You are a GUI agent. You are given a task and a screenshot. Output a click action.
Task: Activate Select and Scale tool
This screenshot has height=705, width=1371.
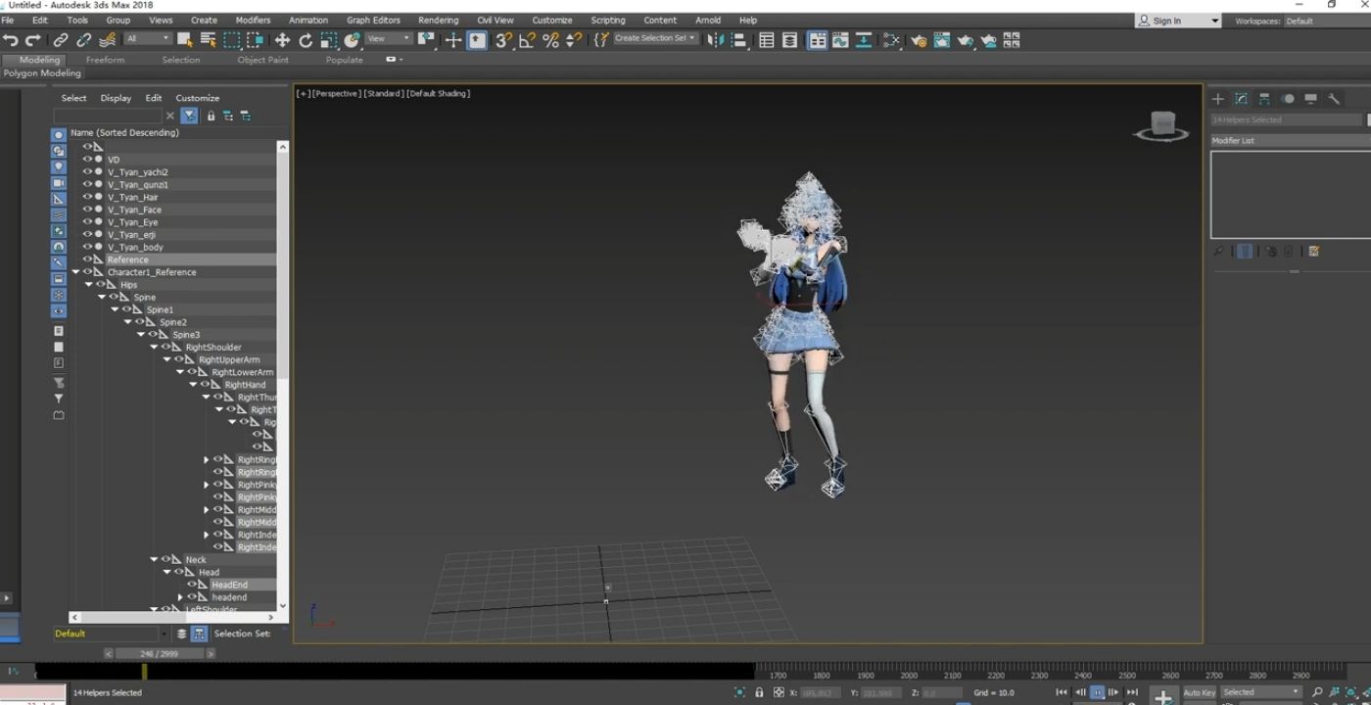329,40
